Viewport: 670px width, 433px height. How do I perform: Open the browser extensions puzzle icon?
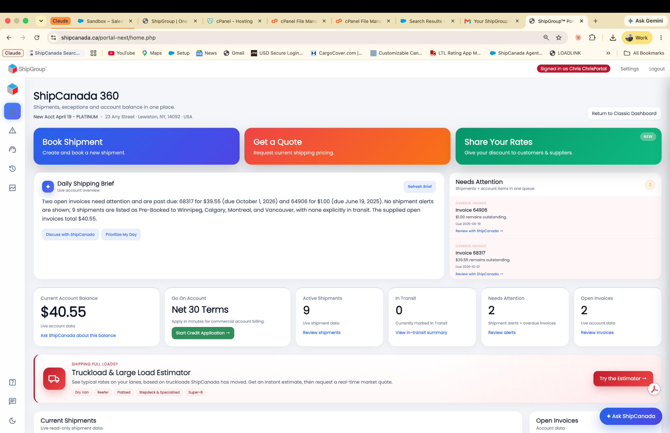pyautogui.click(x=592, y=38)
